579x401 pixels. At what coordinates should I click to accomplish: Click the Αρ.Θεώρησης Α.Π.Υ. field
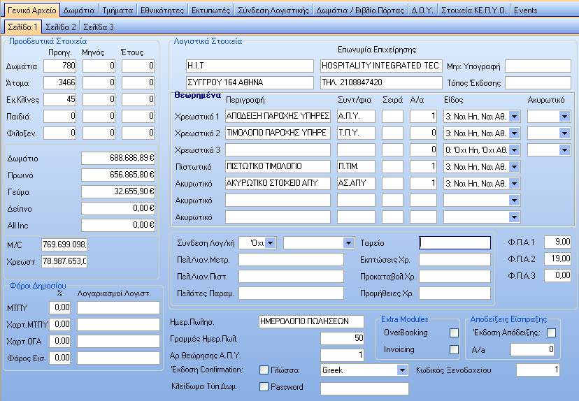343,356
